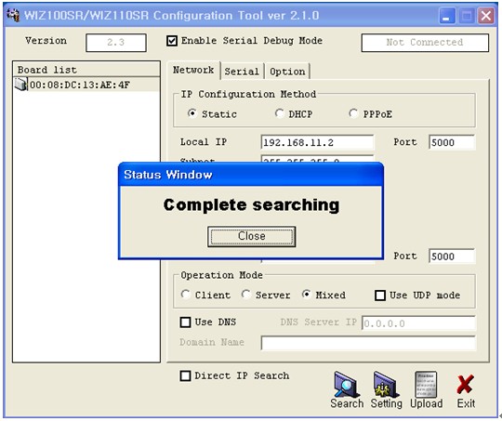Image resolution: width=502 pixels, height=421 pixels.
Task: Toggle Enable Serial Debug Mode checkbox
Action: [x=172, y=41]
